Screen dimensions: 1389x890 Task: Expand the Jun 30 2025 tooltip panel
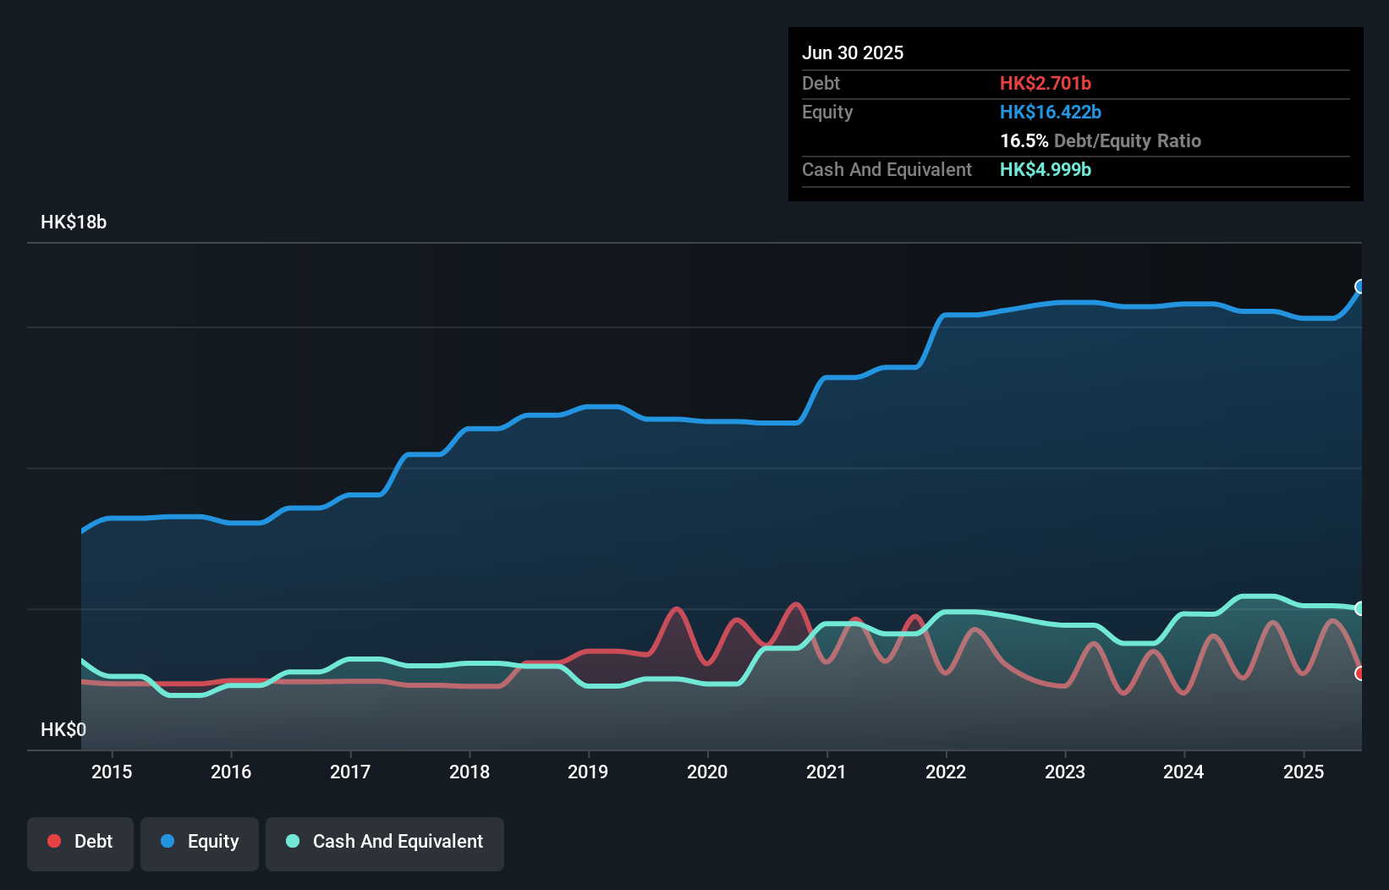tap(853, 52)
